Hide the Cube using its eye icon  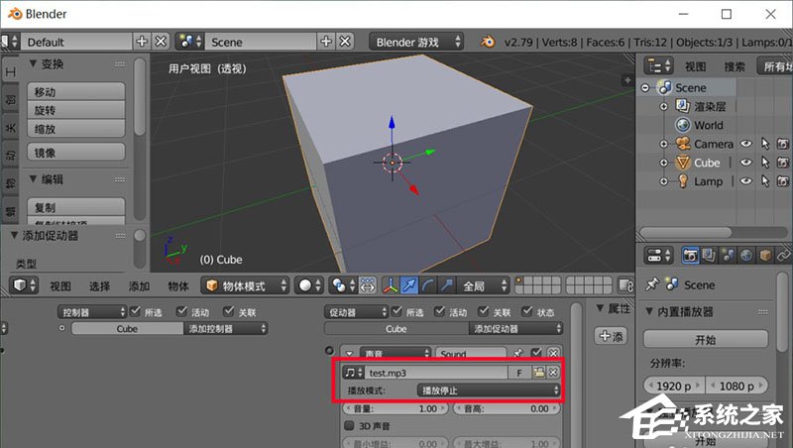point(745,163)
